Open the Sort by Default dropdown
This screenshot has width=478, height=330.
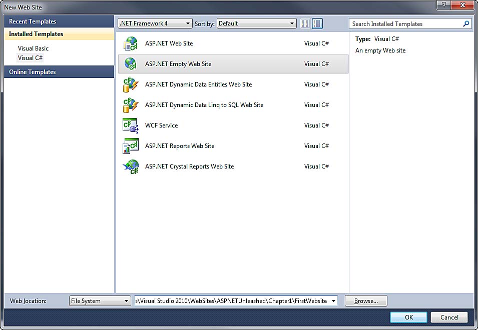point(256,23)
